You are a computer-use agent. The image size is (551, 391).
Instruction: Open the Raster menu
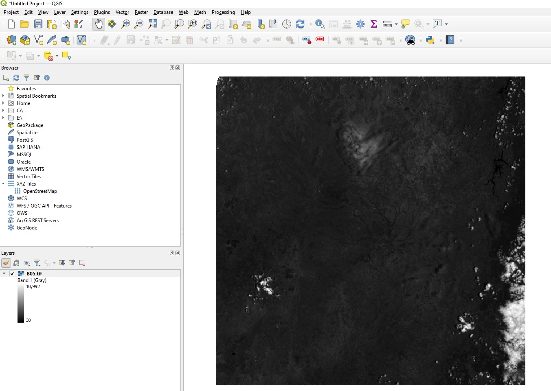click(x=141, y=12)
